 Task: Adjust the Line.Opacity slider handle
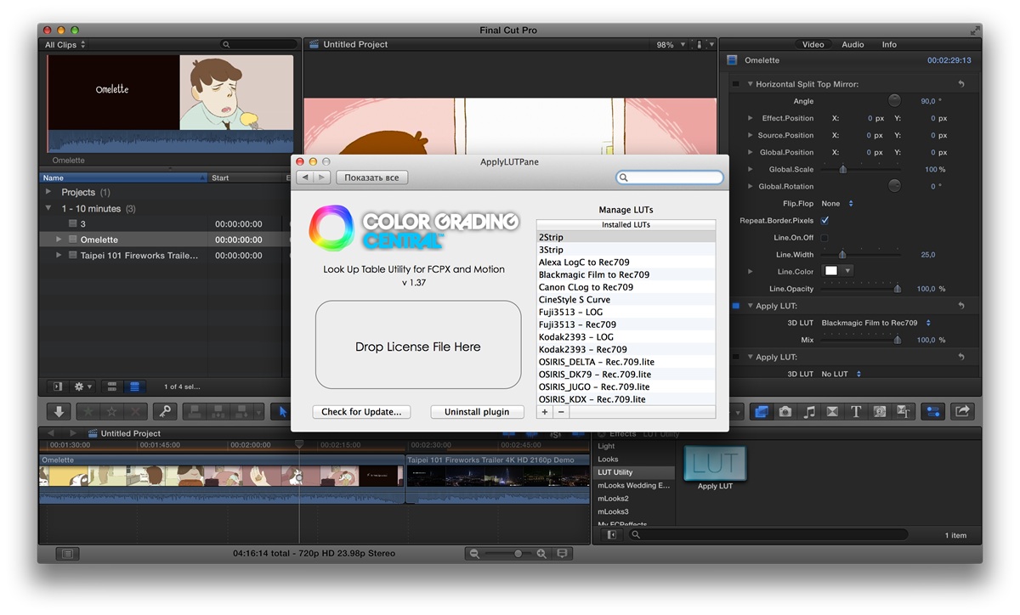pyautogui.click(x=897, y=289)
